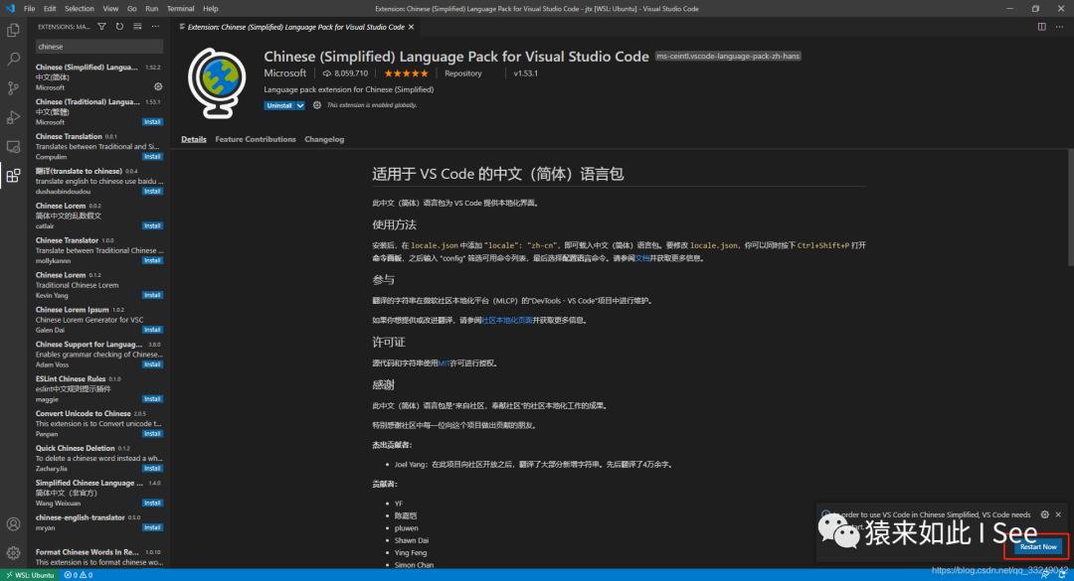
Task: Open notification settings gear
Action: click(x=1044, y=514)
